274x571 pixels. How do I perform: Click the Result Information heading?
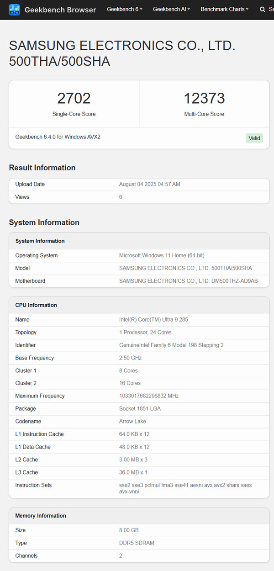coord(42,168)
